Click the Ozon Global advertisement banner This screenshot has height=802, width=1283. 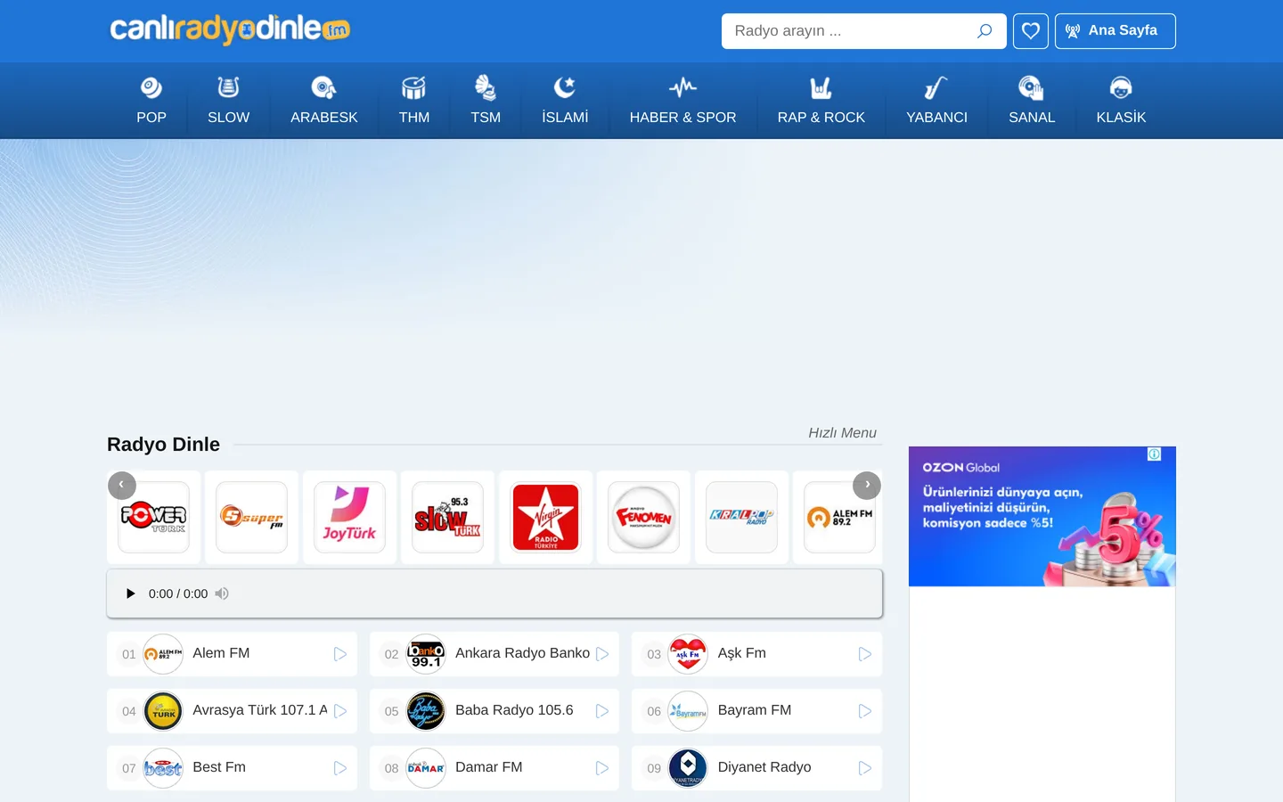[1042, 517]
